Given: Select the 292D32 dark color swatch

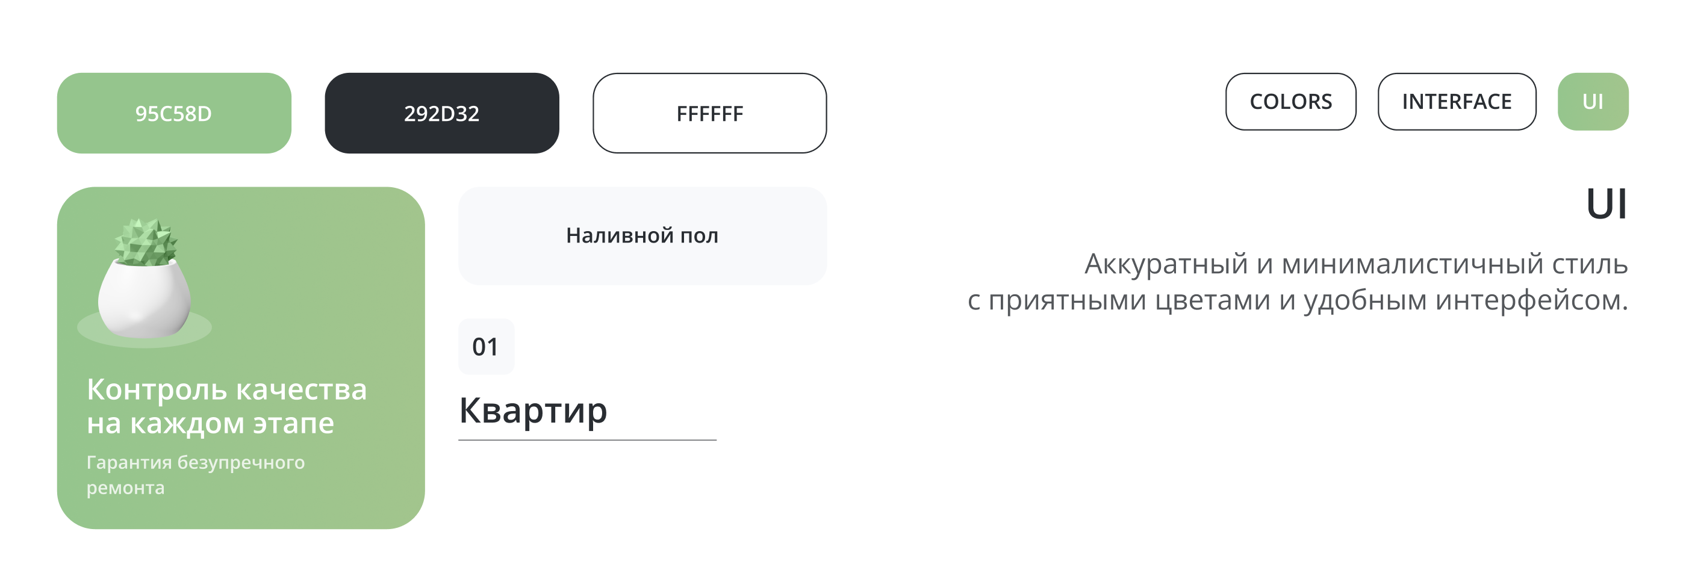Looking at the screenshot, I should [442, 113].
